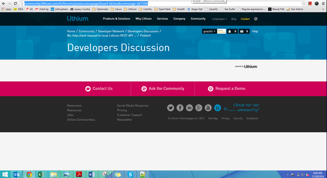Open the Apps bookmarks shortcut

click(6, 9)
